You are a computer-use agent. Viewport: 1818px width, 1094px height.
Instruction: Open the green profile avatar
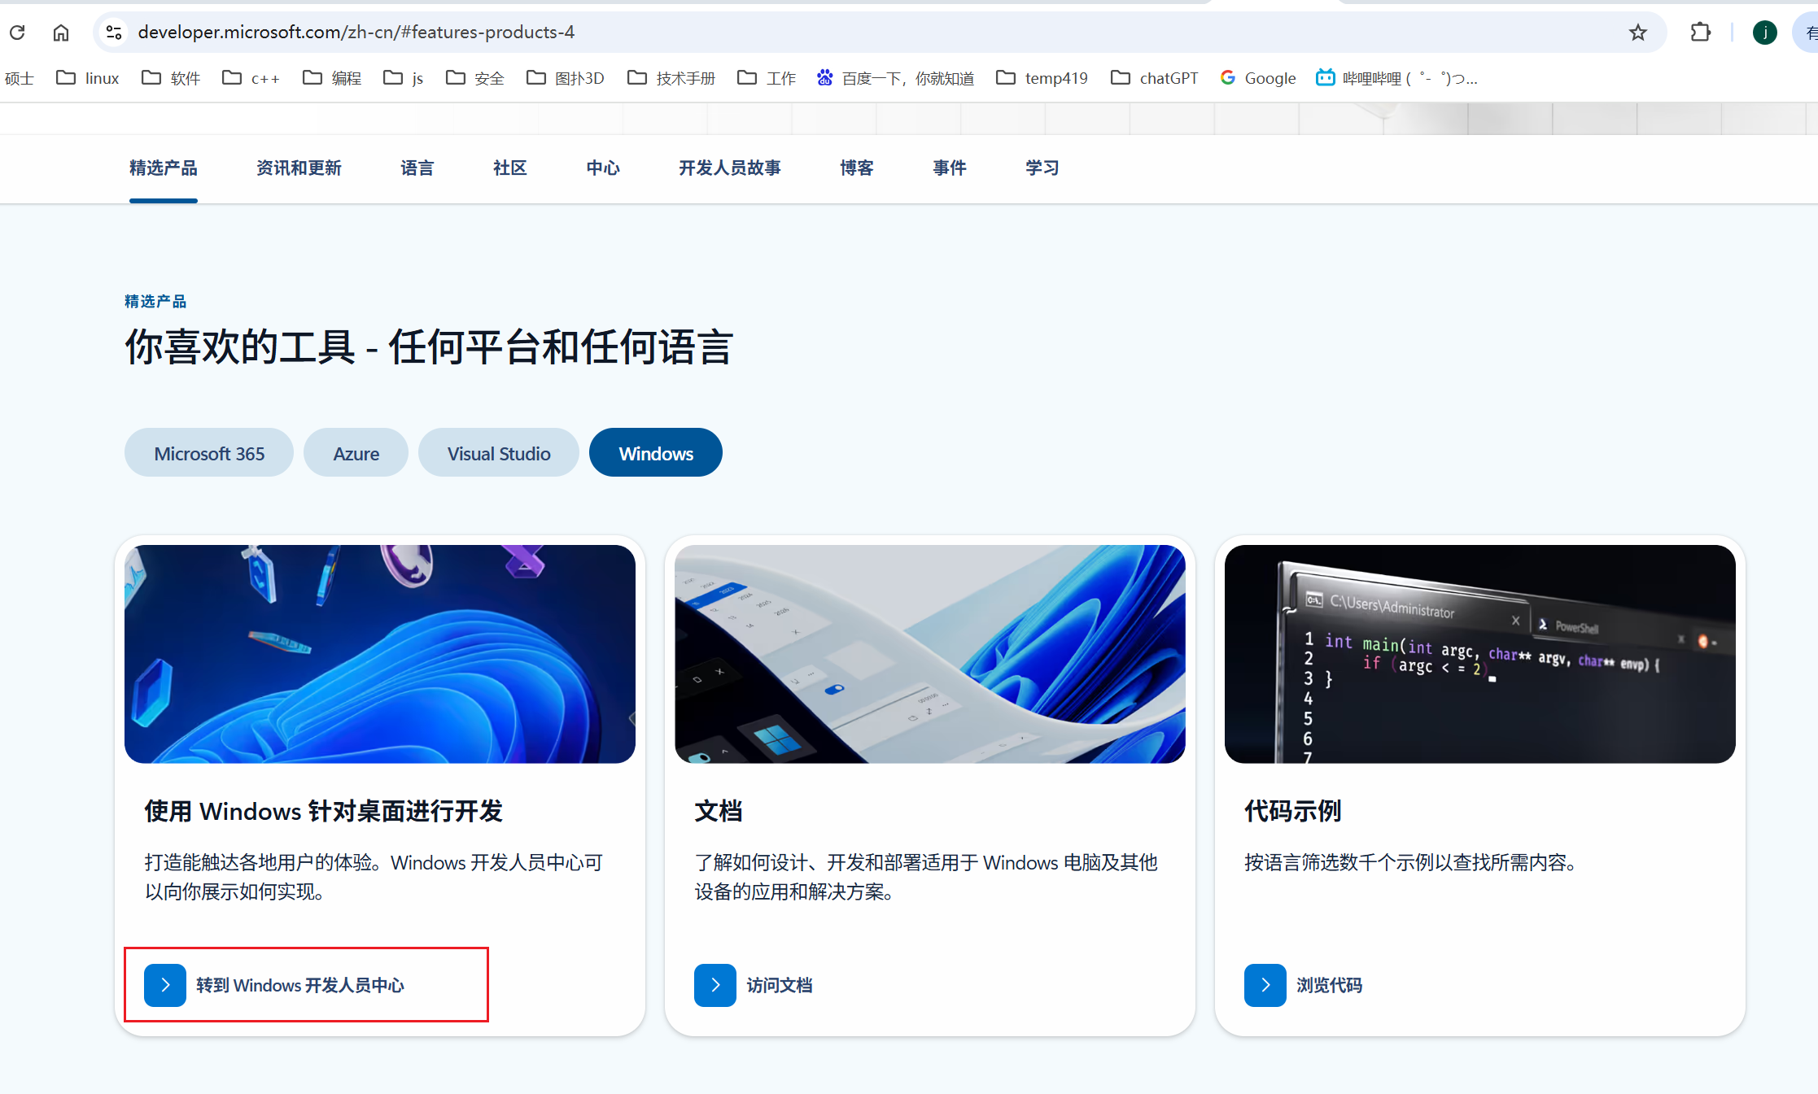[1764, 33]
